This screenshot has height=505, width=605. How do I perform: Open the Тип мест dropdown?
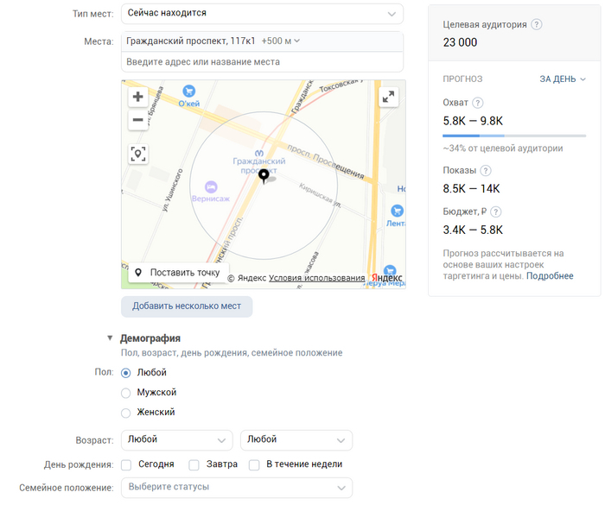pos(262,14)
